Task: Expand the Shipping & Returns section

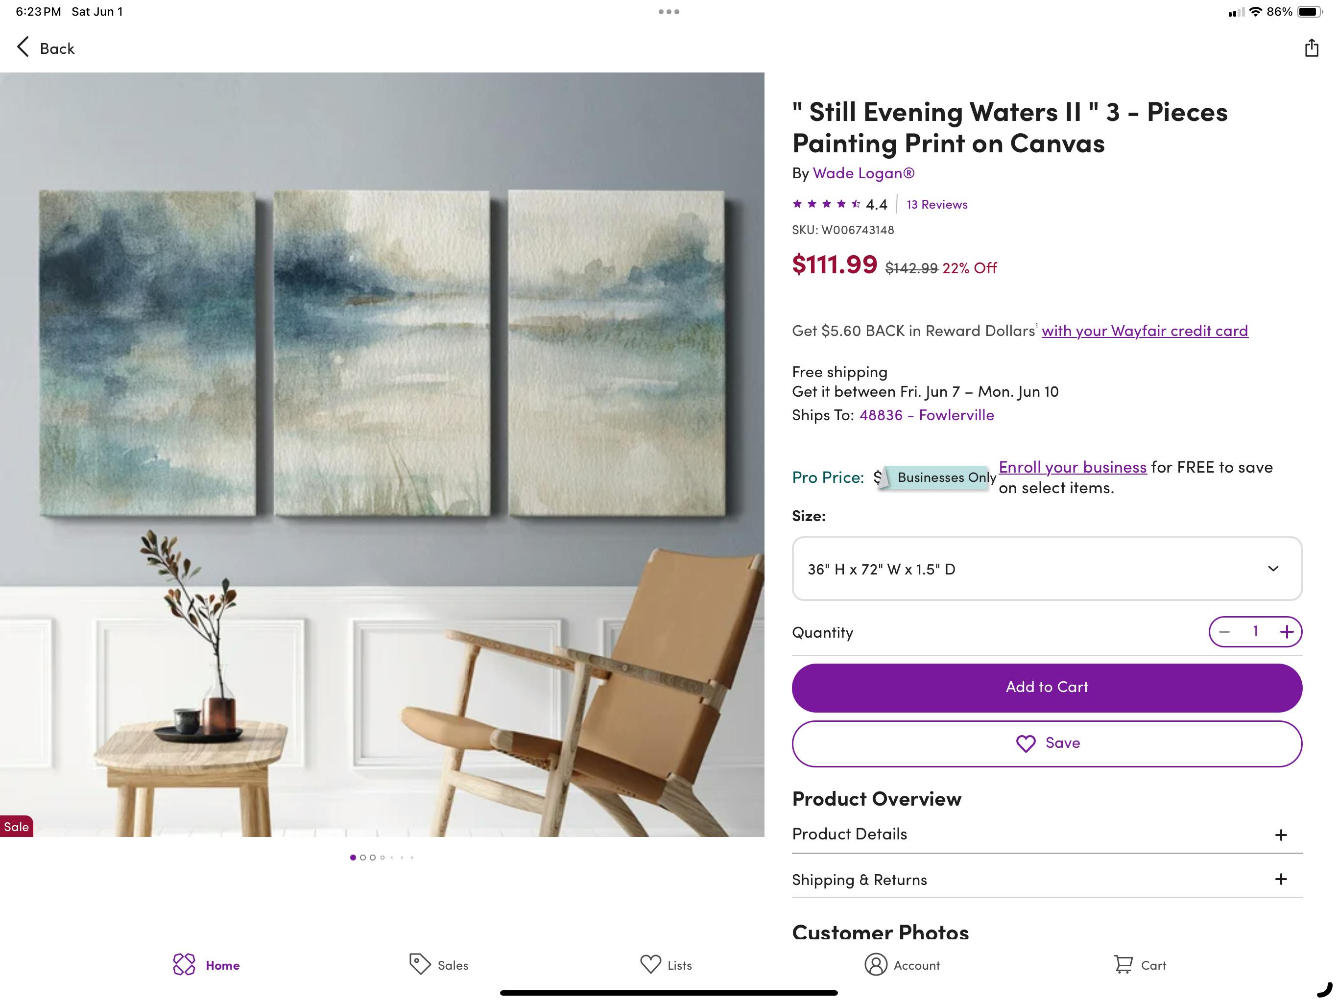Action: coord(1047,880)
